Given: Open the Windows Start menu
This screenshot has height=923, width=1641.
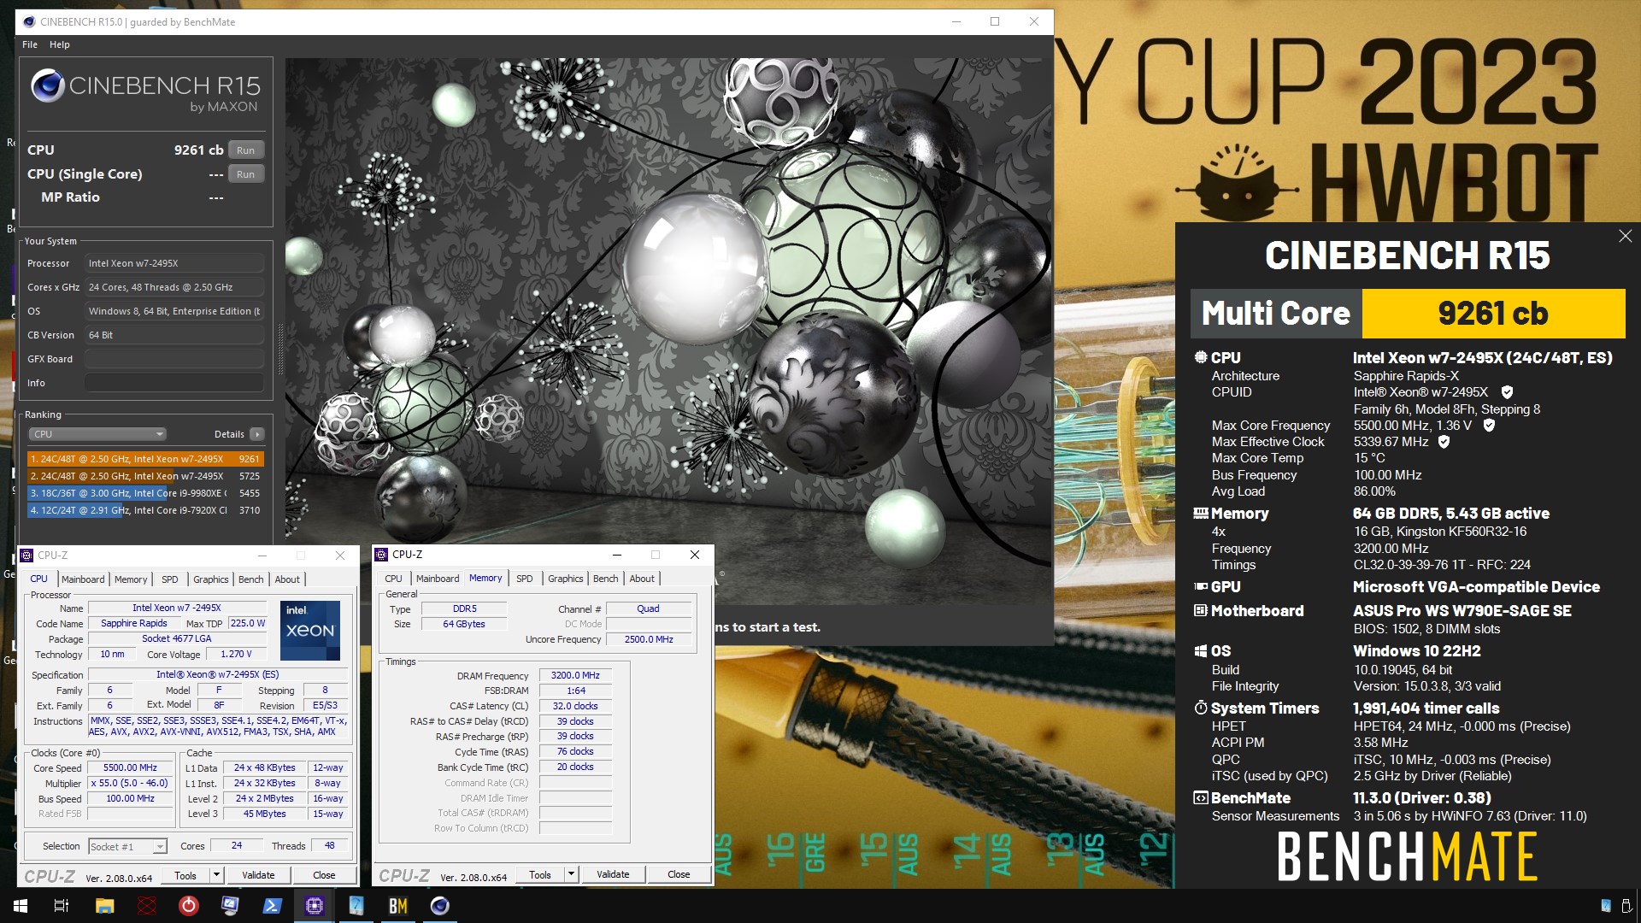Looking at the screenshot, I should point(21,906).
